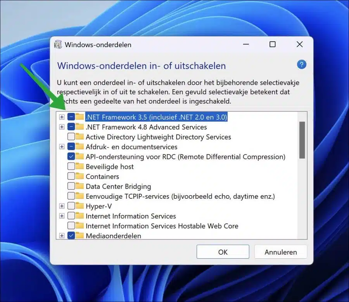The image size is (349, 302).
Task: Click the Windows-onderdelen title bar icon
Action: tap(58, 44)
